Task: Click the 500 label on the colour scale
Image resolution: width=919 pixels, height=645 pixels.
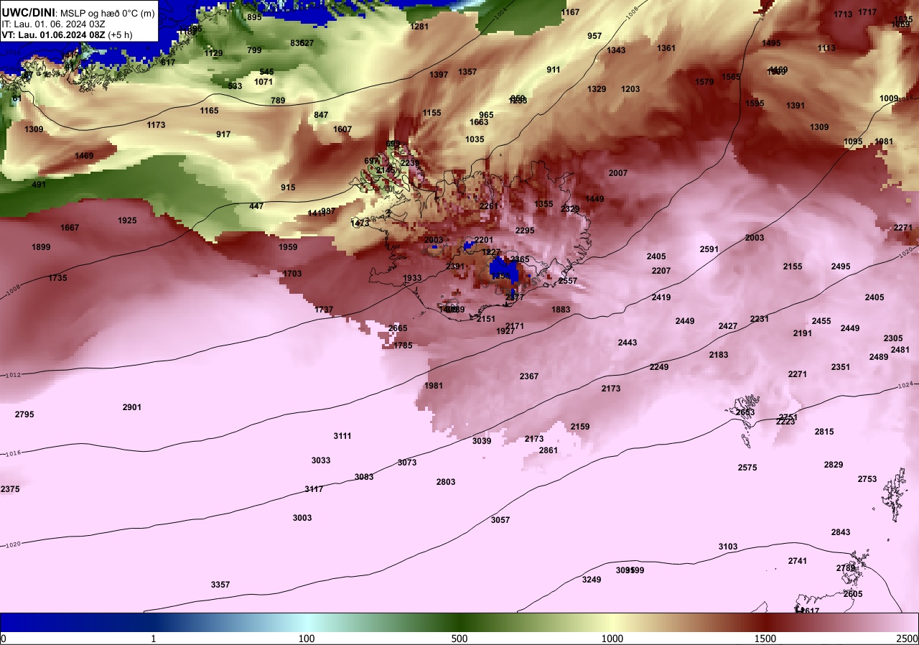Action: pos(459,639)
